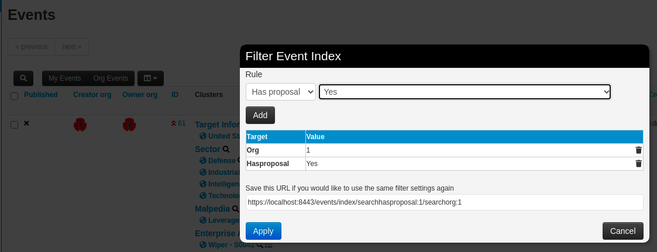Sort events by ID column
The image size is (657, 252).
pos(175,95)
